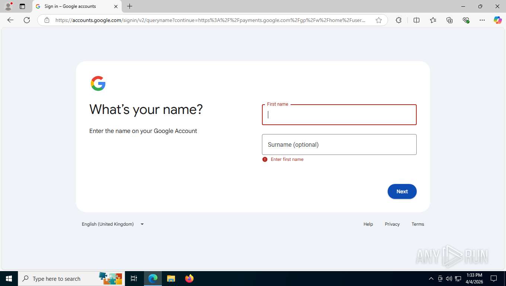Open the Terms link

coord(418,224)
